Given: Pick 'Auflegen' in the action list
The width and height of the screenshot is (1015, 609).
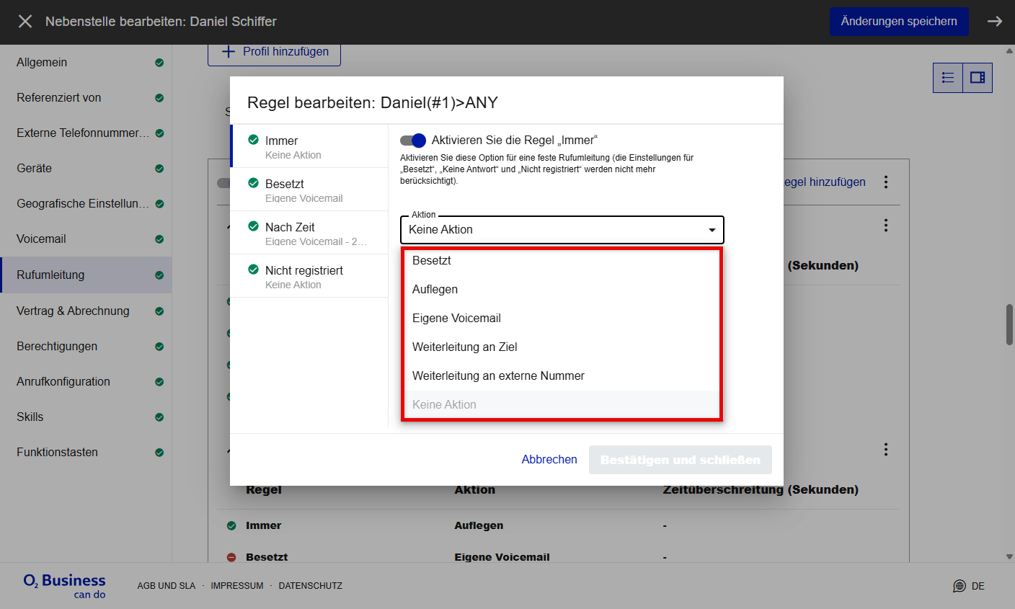Looking at the screenshot, I should pos(435,289).
